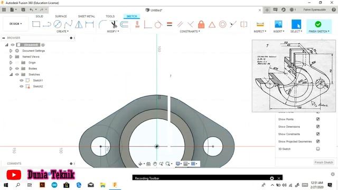
Task: Apply the Symmetry constraint
Action: click(x=244, y=24)
